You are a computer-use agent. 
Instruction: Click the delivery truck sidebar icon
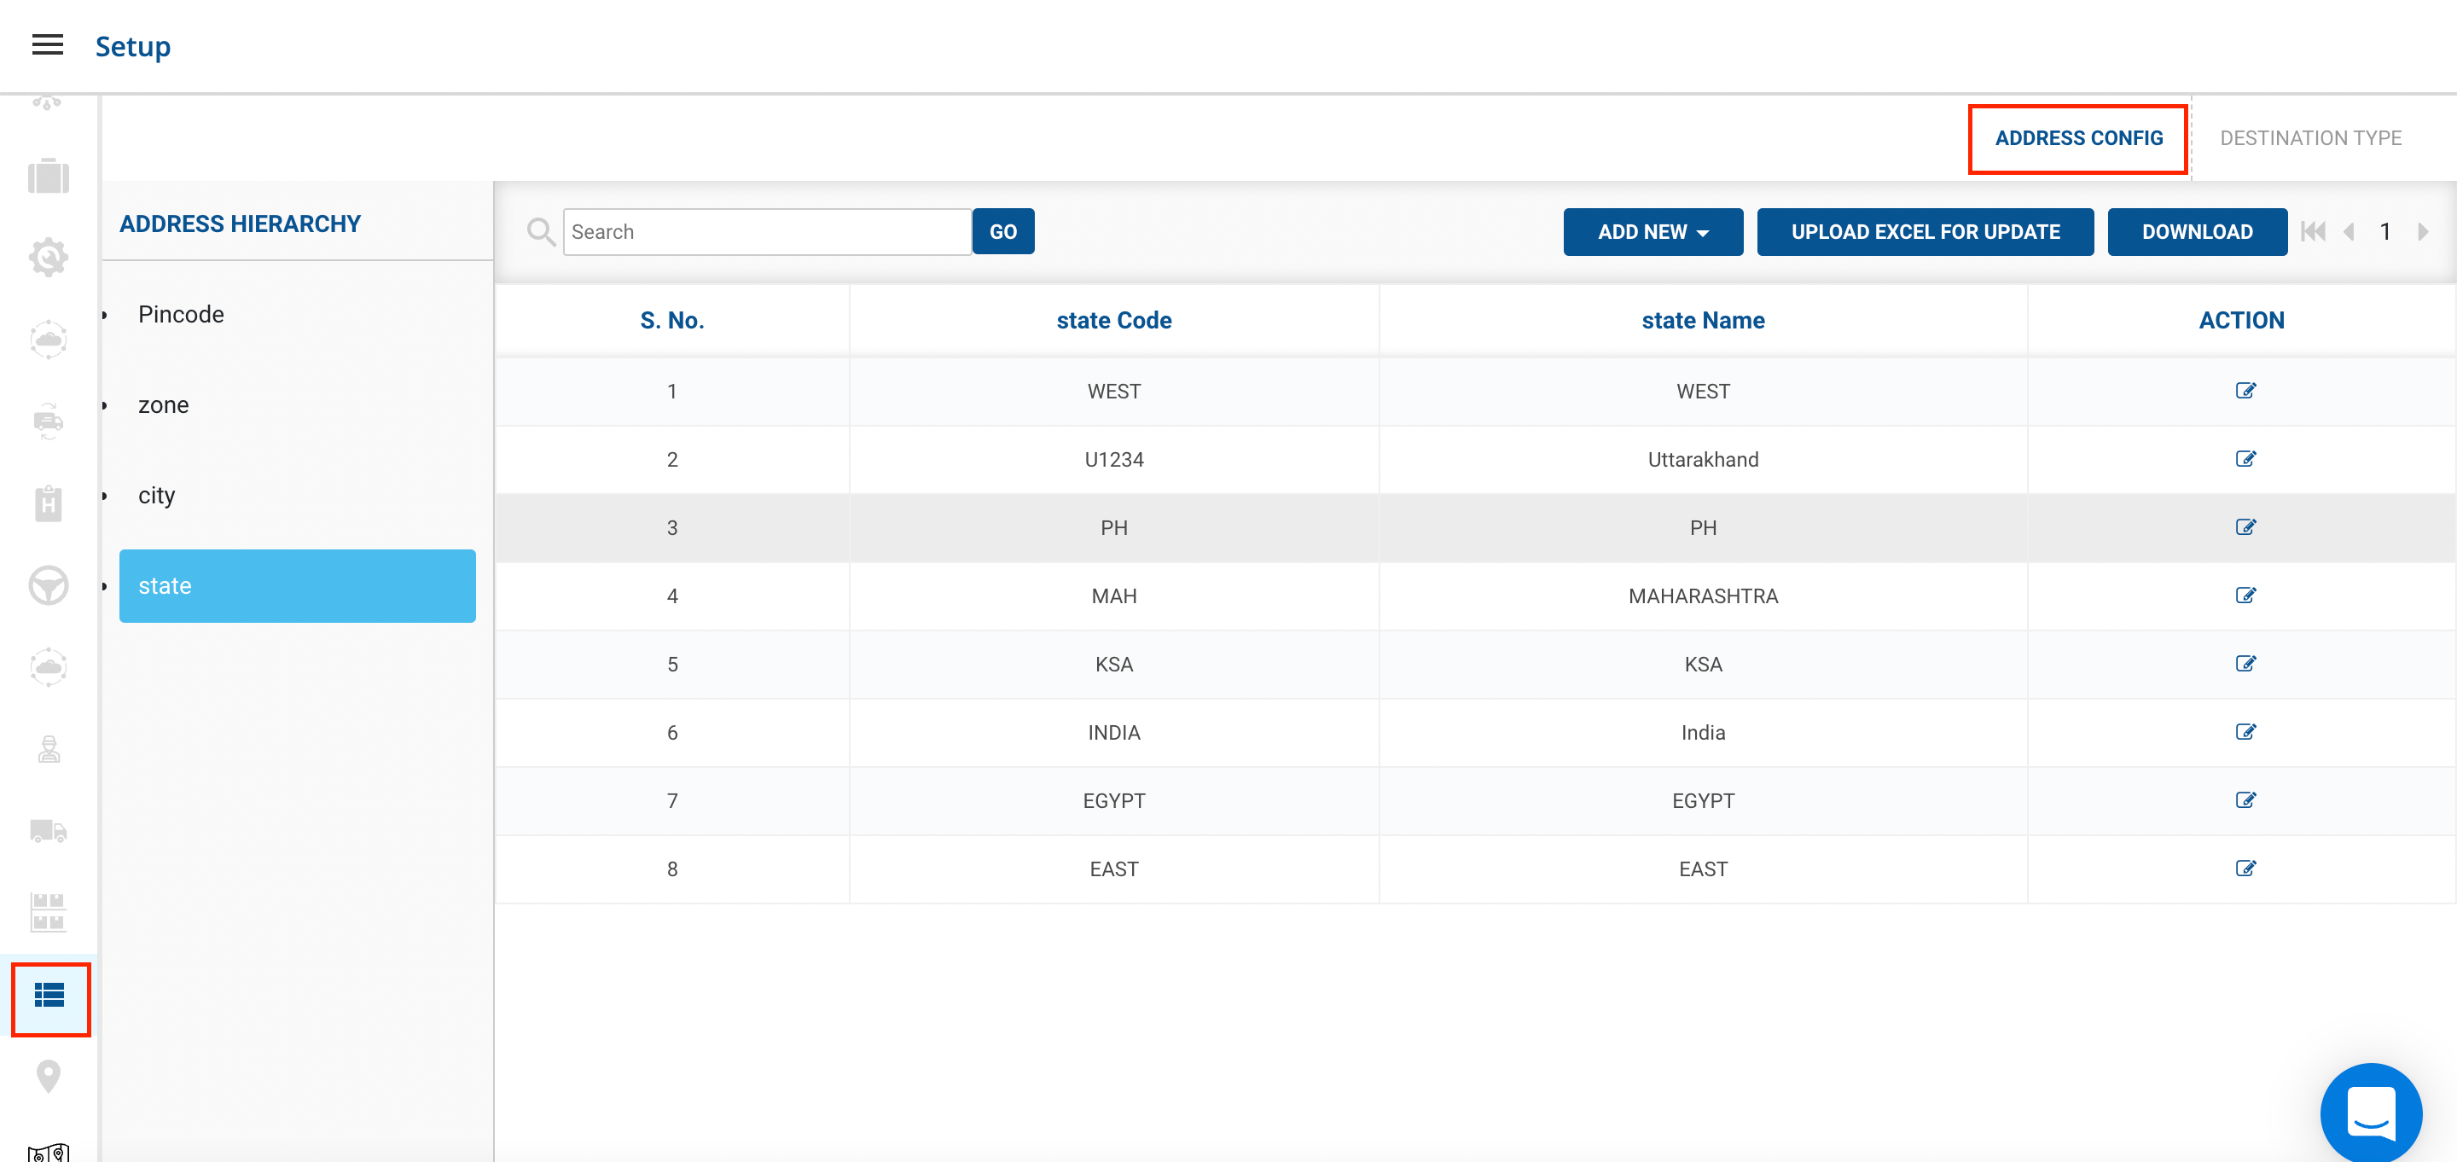coord(48,831)
